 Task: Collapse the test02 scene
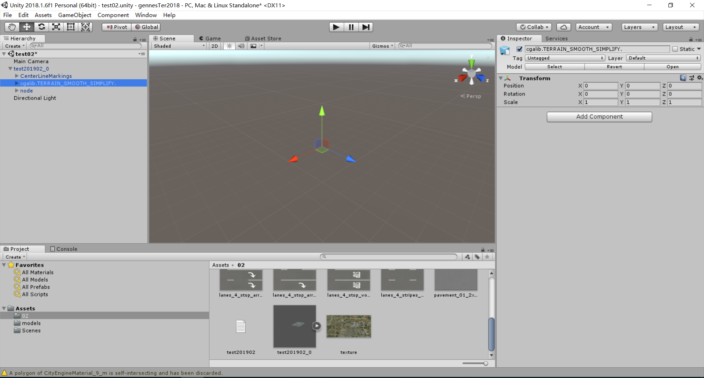[x=4, y=54]
